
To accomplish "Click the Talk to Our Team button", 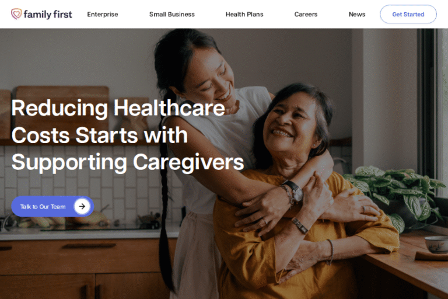I will [52, 206].
